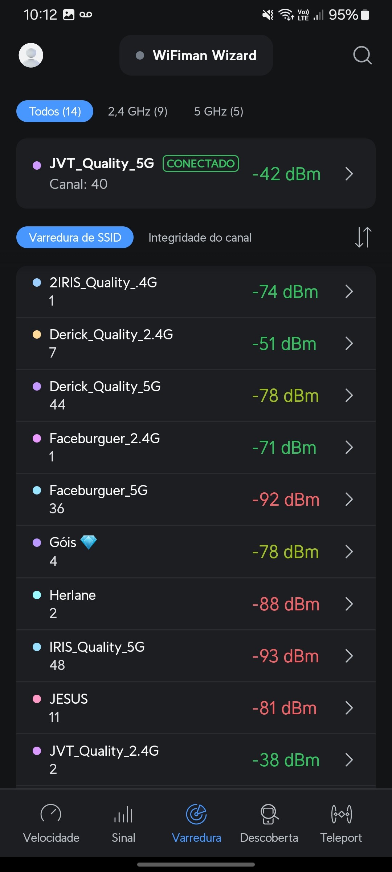Tap the sort order arrows icon
The width and height of the screenshot is (392, 872).
click(363, 237)
